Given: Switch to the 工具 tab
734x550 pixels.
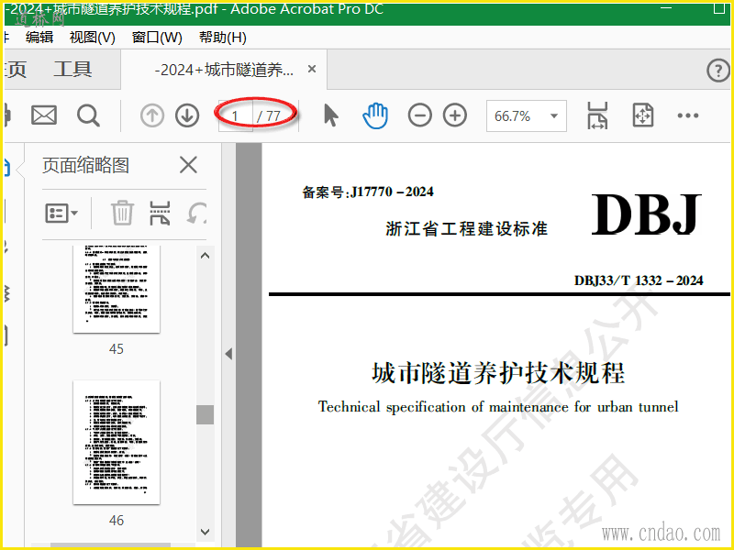Looking at the screenshot, I should coord(72,70).
